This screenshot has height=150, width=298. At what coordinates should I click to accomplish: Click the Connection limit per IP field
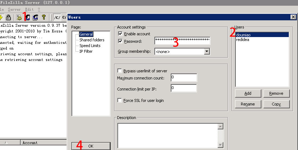coord(184,88)
